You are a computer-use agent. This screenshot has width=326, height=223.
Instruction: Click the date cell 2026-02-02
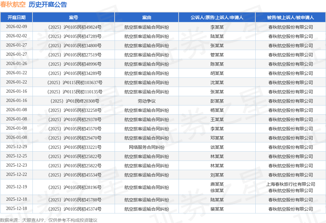[17, 36]
